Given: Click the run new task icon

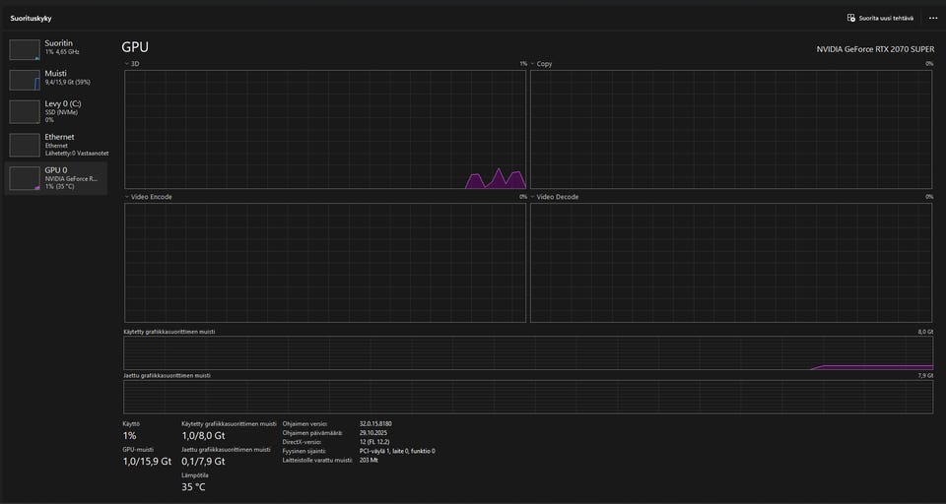Looking at the screenshot, I should click(851, 18).
